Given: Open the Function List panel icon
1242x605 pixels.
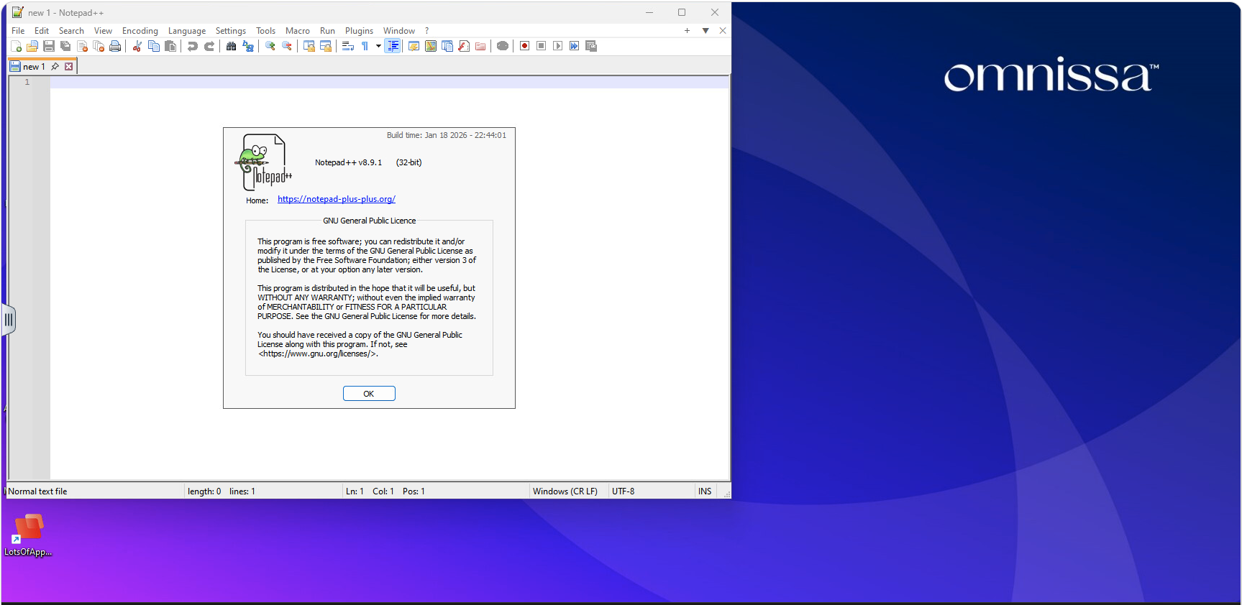Looking at the screenshot, I should pos(464,46).
